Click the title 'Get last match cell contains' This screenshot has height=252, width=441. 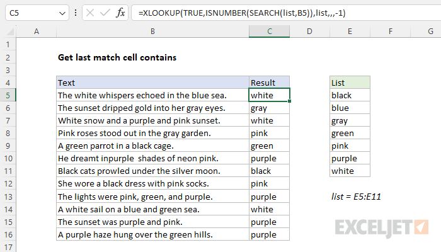pyautogui.click(x=117, y=57)
